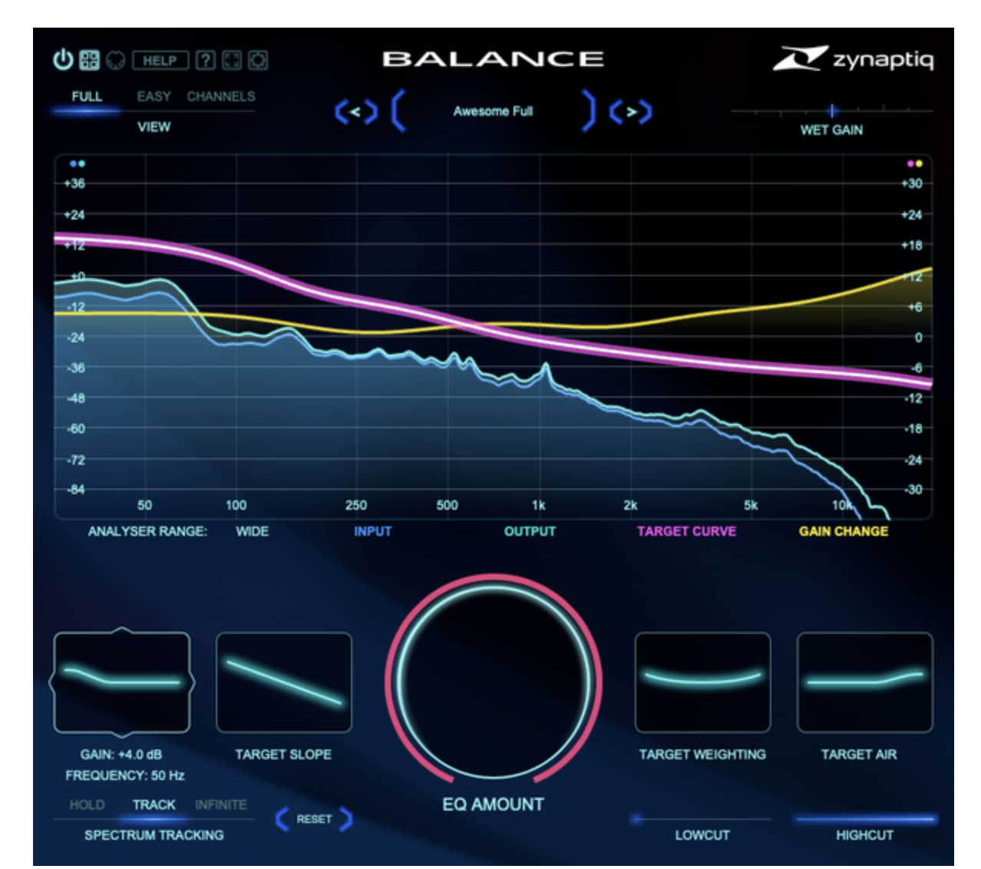Click the BALANCE title text
981x869 pixels.
tap(494, 59)
